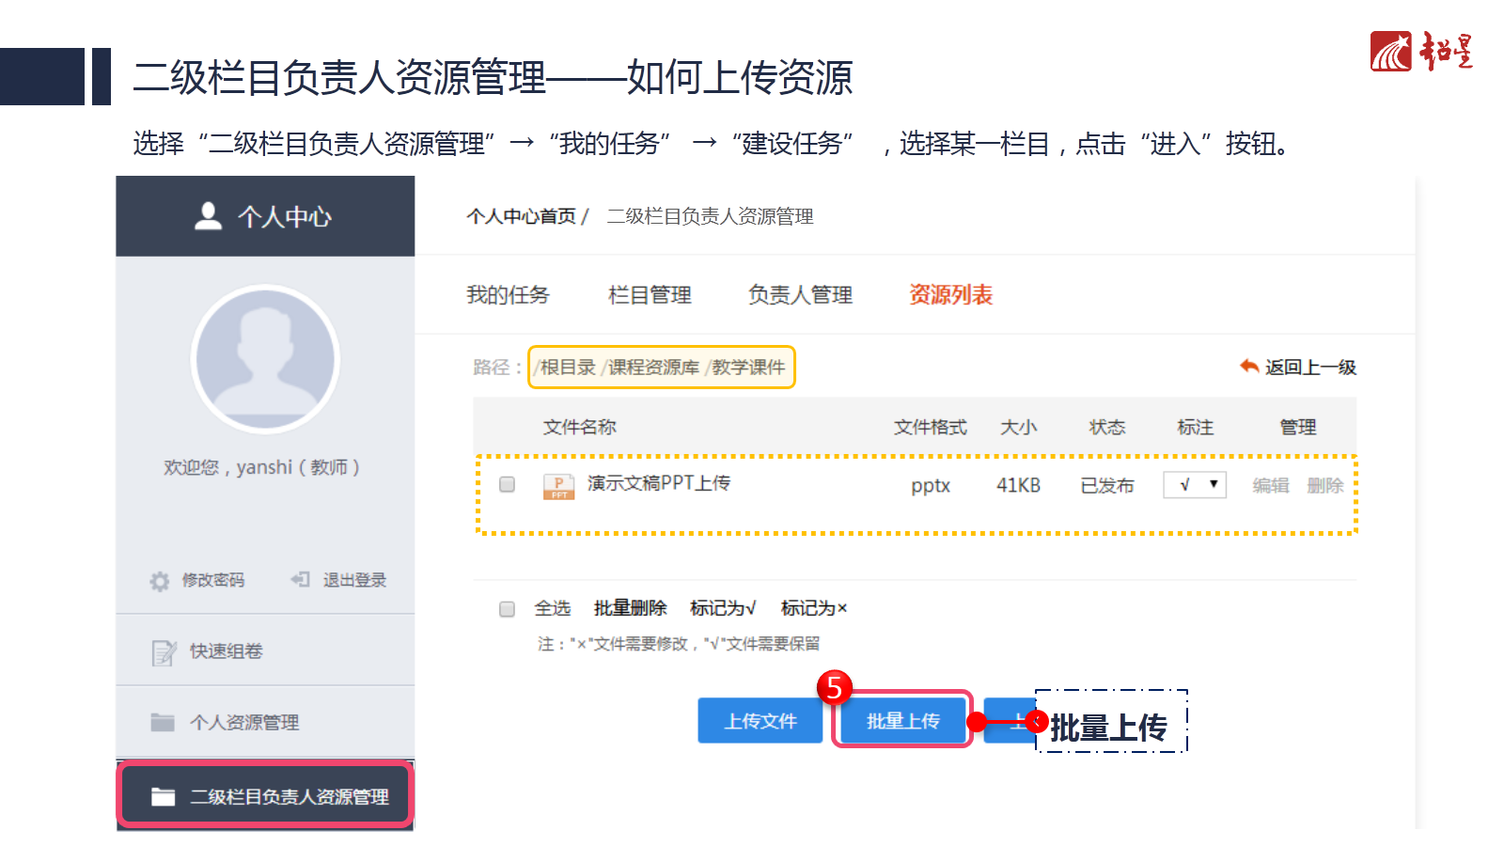Click the logout icon beside 退出登录
Image resolution: width=1504 pixels, height=846 pixels.
pyautogui.click(x=300, y=579)
